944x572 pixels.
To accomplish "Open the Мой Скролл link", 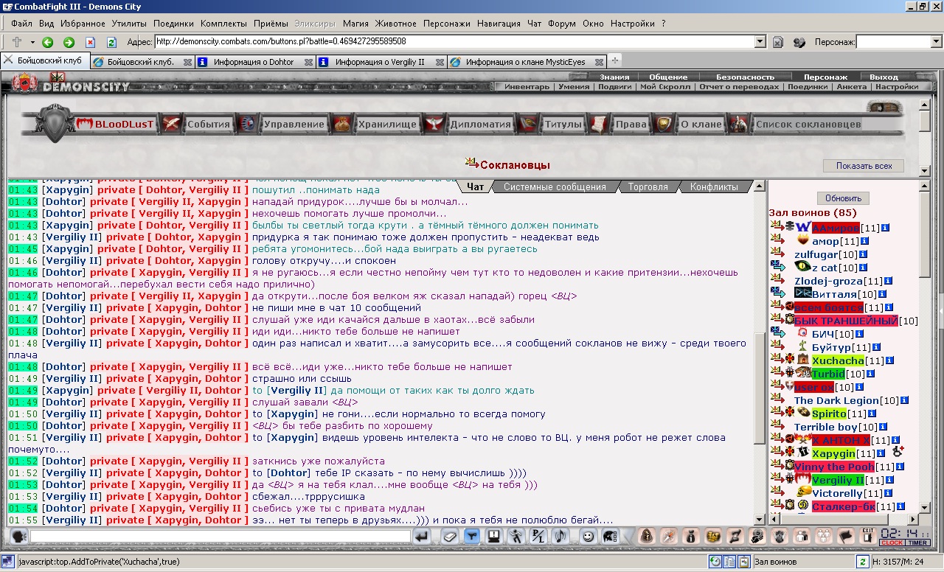I will coord(665,86).
